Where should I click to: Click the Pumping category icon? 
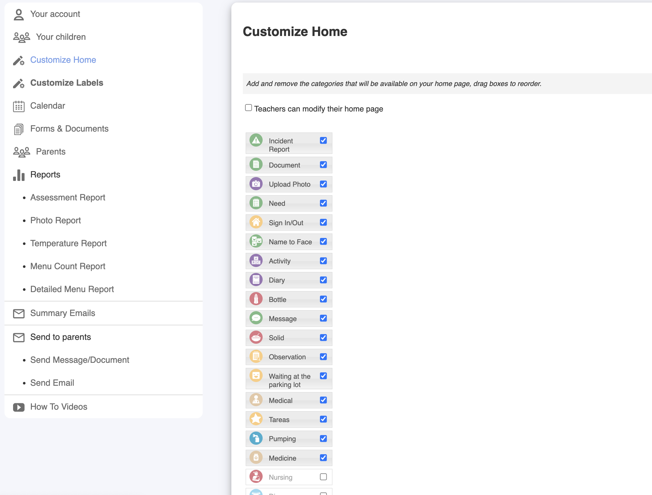256,438
